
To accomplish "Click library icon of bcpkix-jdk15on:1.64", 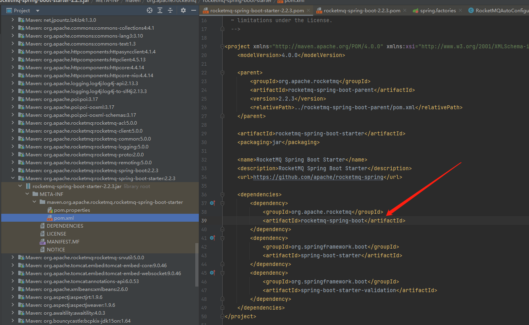I will pos(21,321).
